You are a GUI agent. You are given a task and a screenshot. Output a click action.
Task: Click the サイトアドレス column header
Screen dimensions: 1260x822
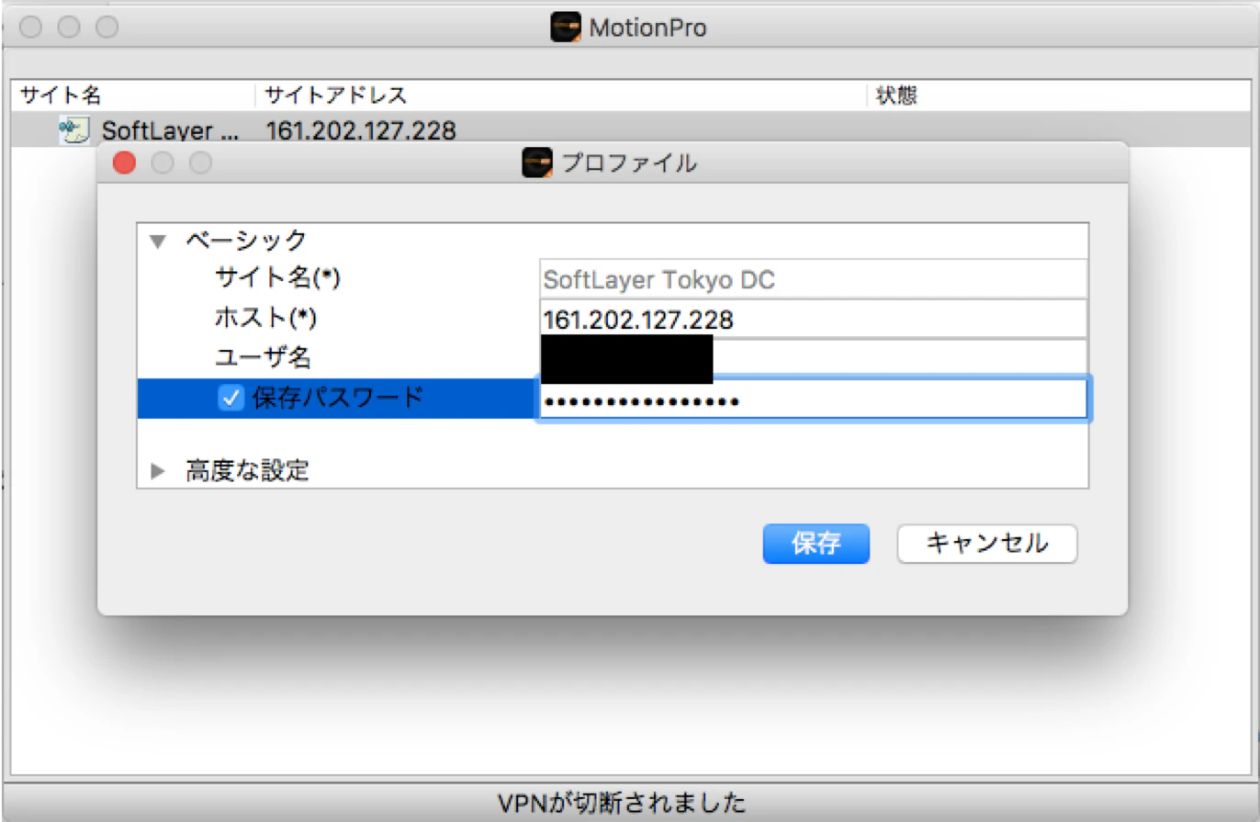tap(562, 95)
